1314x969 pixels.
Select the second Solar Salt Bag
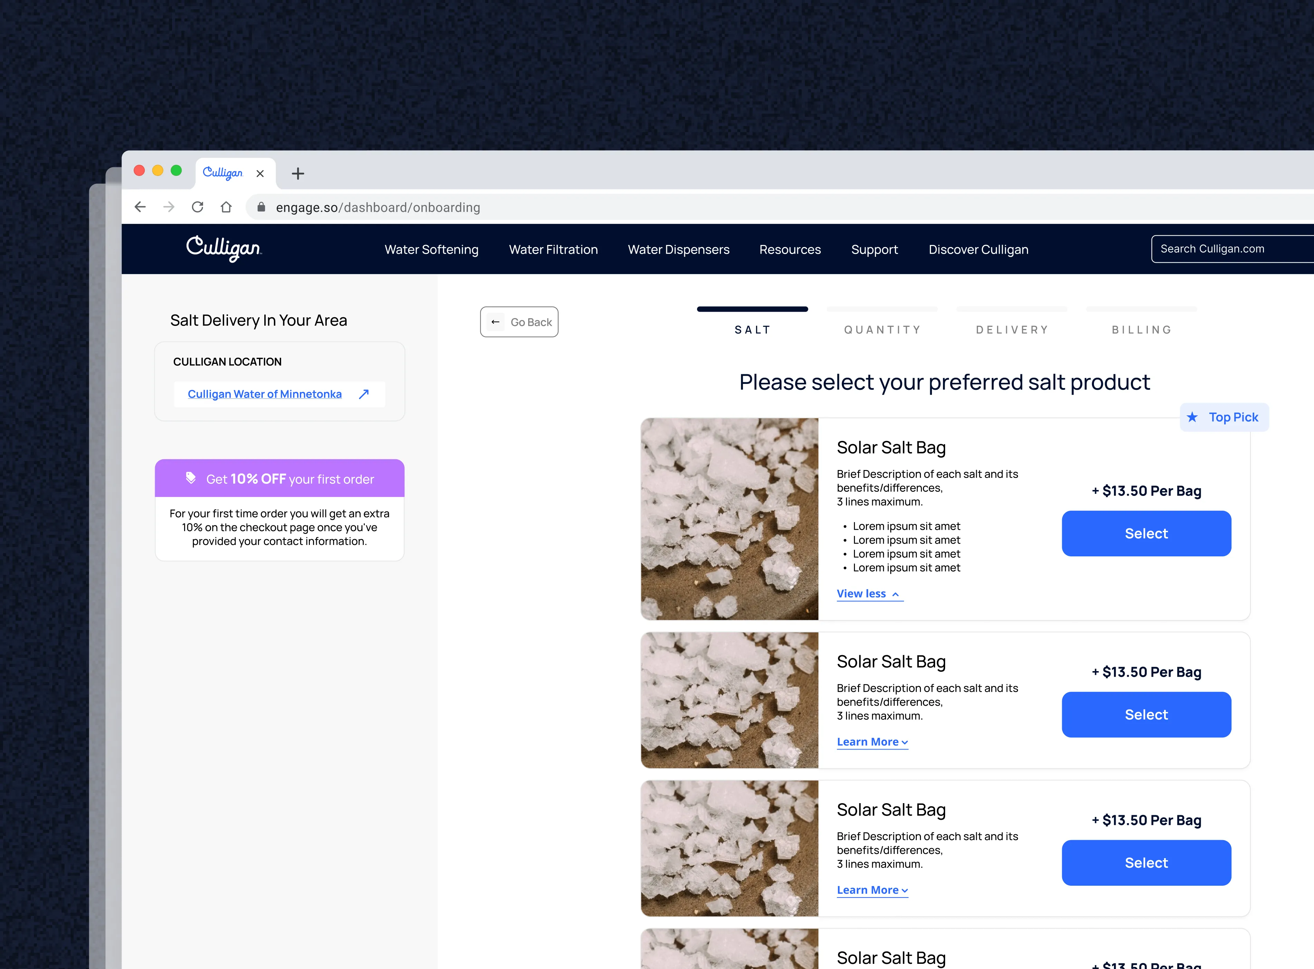1146,714
